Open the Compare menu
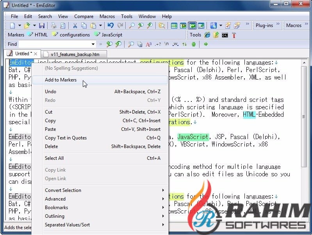Screen dimensions: 312x235 pos(84,16)
